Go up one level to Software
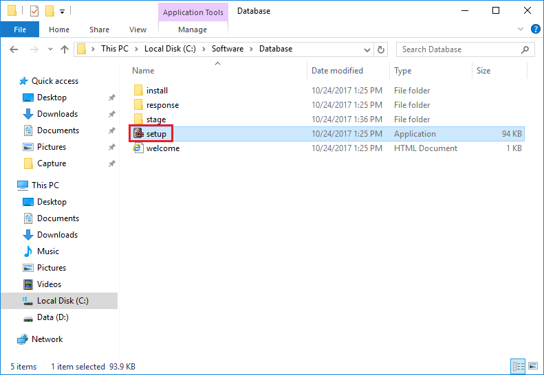Viewport: 544px width, 375px height. point(65,49)
